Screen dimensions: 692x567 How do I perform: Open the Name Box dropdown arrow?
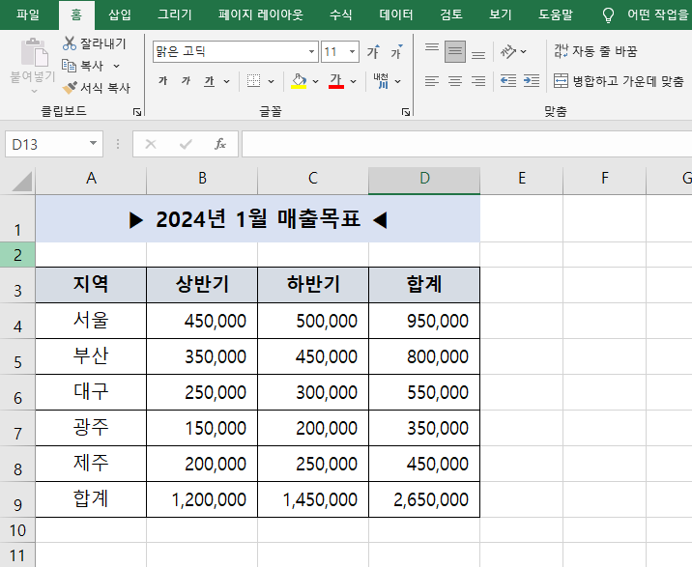93,143
